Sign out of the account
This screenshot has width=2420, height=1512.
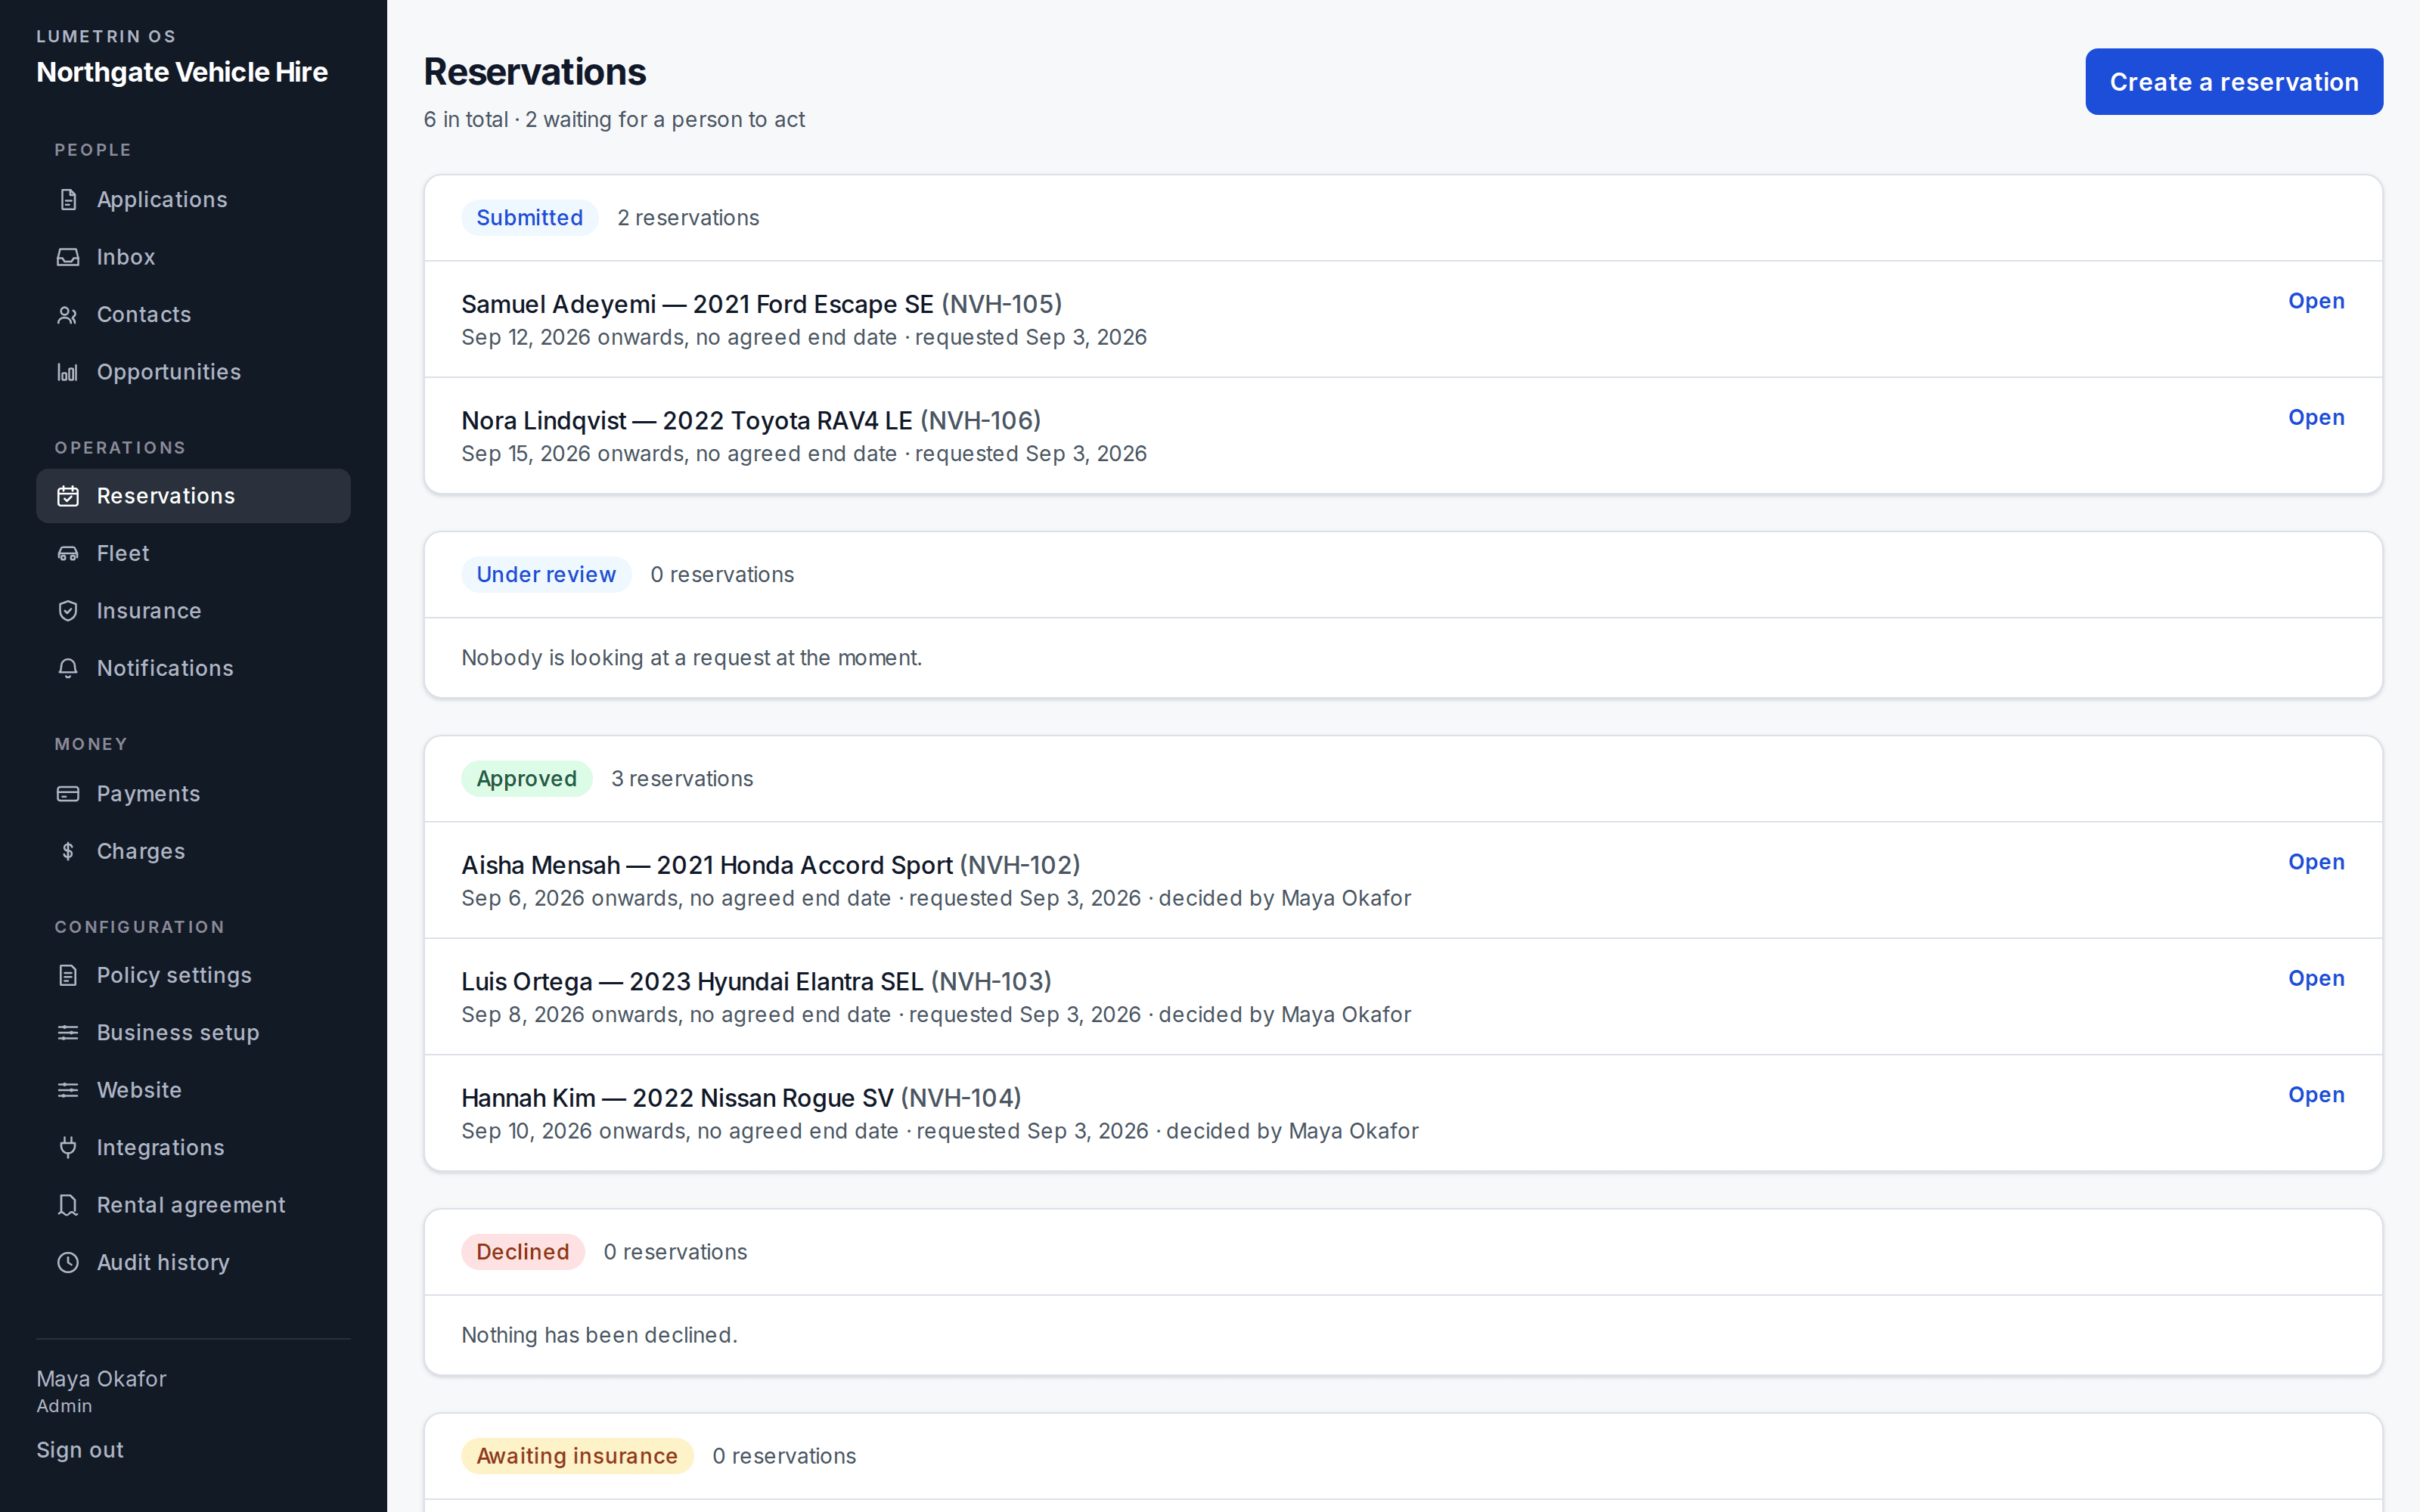coord(80,1450)
